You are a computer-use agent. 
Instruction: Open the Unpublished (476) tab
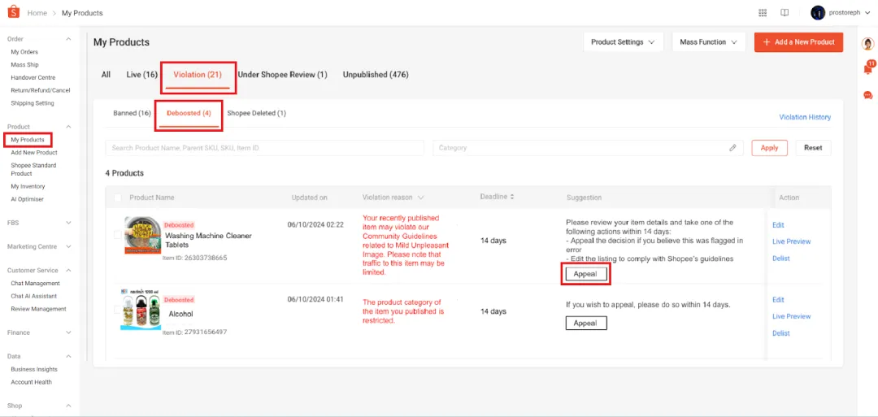click(376, 75)
